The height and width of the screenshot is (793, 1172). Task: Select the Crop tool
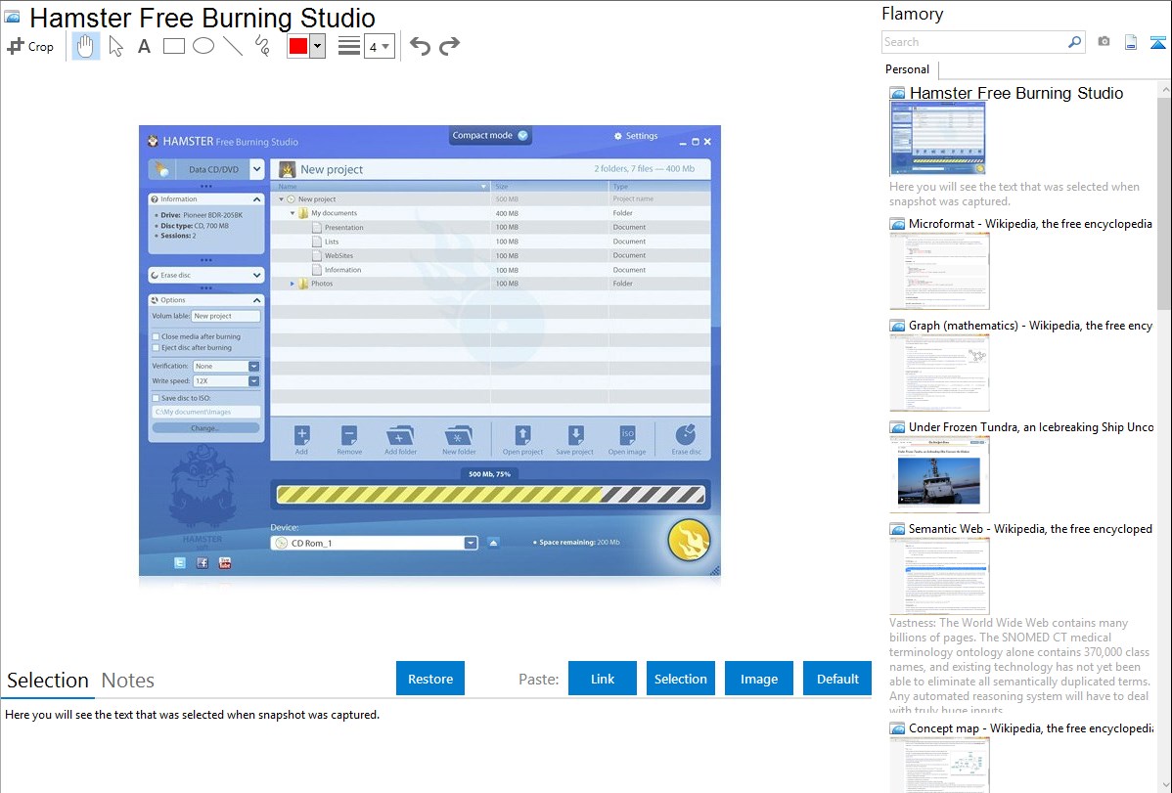[x=30, y=46]
